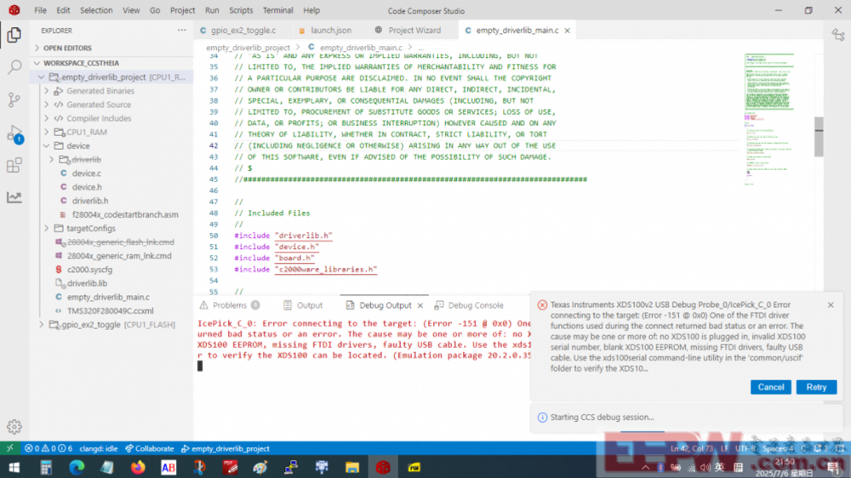This screenshot has height=478, width=851.
Task: Click empty_driverlib_main.c breadcrumb
Action: point(361,48)
